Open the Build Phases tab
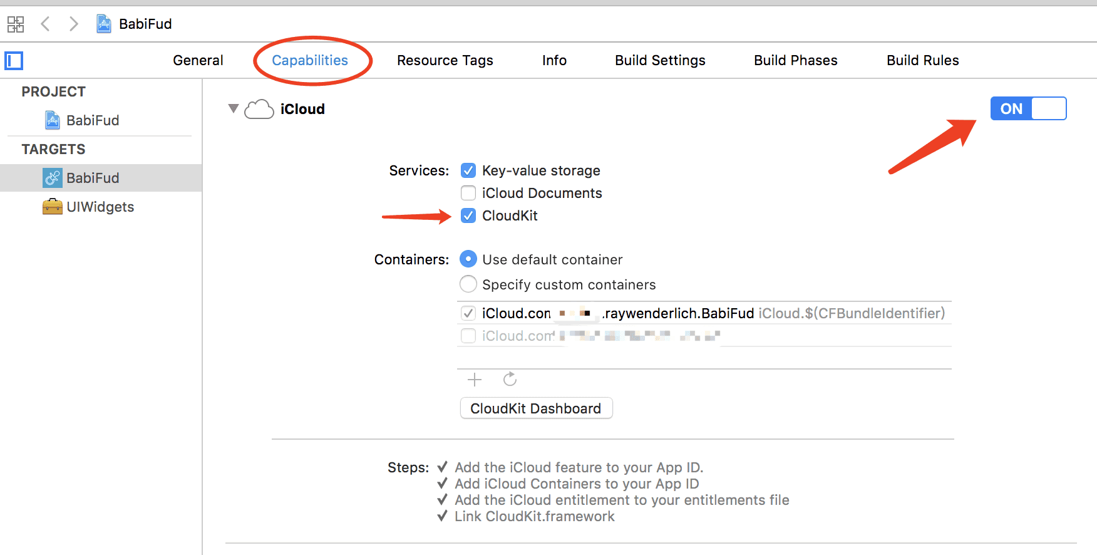Viewport: 1097px width, 555px height. pos(795,60)
